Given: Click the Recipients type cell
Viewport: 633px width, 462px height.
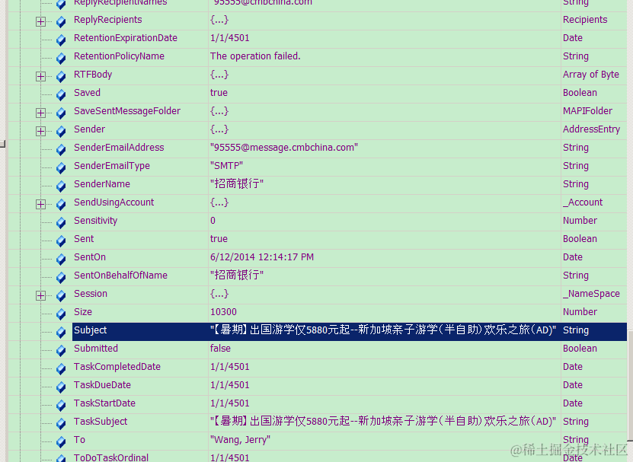Looking at the screenshot, I should pos(585,19).
